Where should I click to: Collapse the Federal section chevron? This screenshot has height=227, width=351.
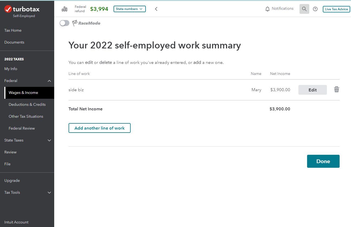49,81
